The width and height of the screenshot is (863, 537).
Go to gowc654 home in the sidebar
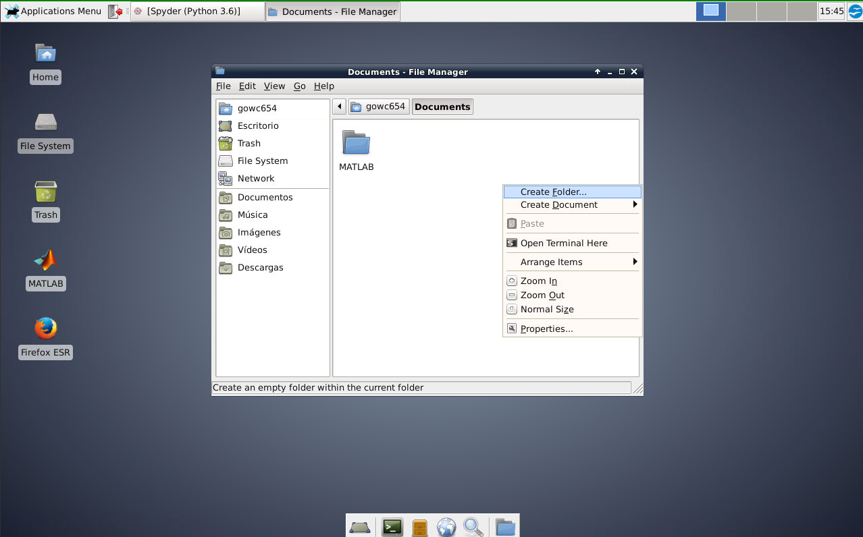[272, 108]
